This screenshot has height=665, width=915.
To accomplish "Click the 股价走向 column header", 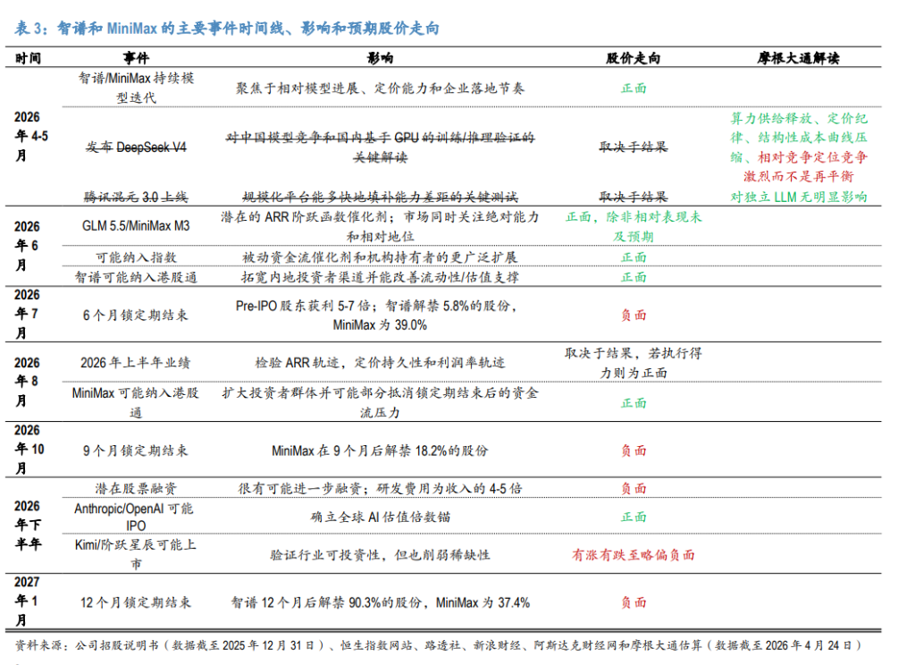I will coord(634,58).
